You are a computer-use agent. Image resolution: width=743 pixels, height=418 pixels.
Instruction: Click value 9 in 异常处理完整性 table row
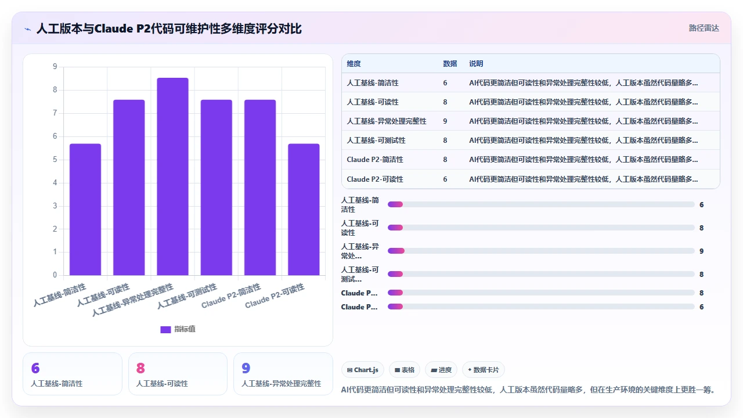click(x=445, y=121)
